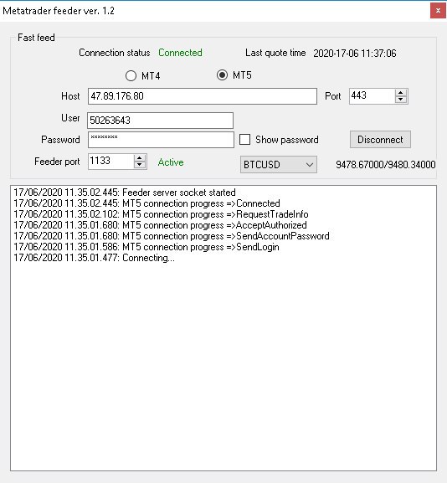Select the MT5 radio button
Viewport: 447px width, 483px height.
pos(222,75)
